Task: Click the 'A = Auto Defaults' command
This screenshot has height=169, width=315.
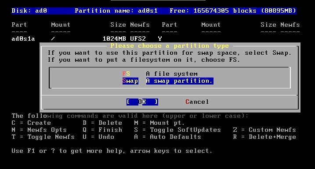Action: click(167, 137)
